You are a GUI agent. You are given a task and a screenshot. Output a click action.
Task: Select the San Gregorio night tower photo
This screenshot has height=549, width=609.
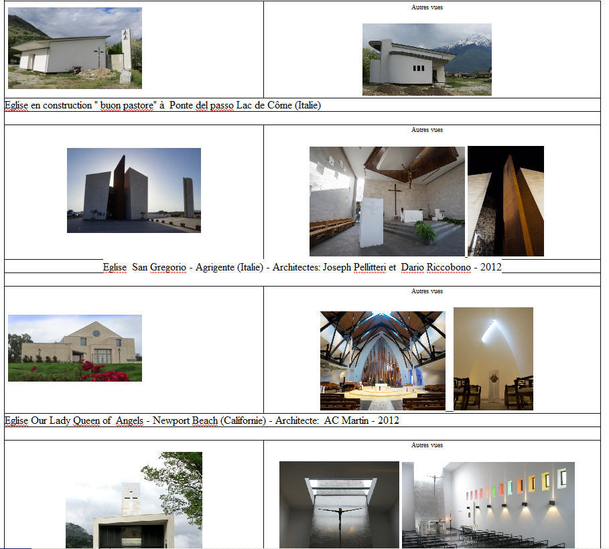coord(506,201)
